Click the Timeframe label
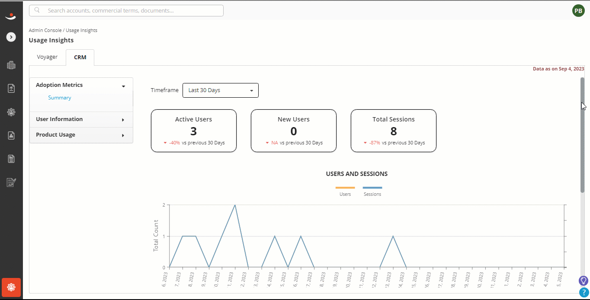This screenshot has height=300, width=590. tap(164, 90)
